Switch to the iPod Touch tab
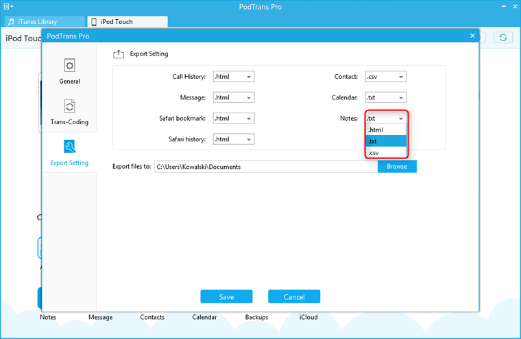This screenshot has width=521, height=339. coord(127,22)
